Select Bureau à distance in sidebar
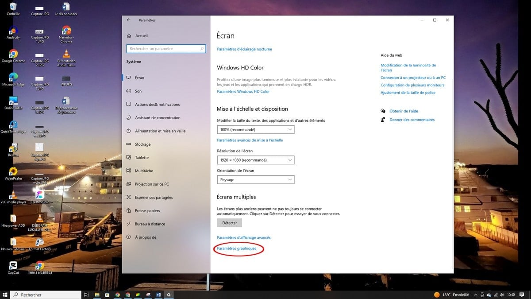Image resolution: width=531 pixels, height=299 pixels. pyautogui.click(x=150, y=224)
